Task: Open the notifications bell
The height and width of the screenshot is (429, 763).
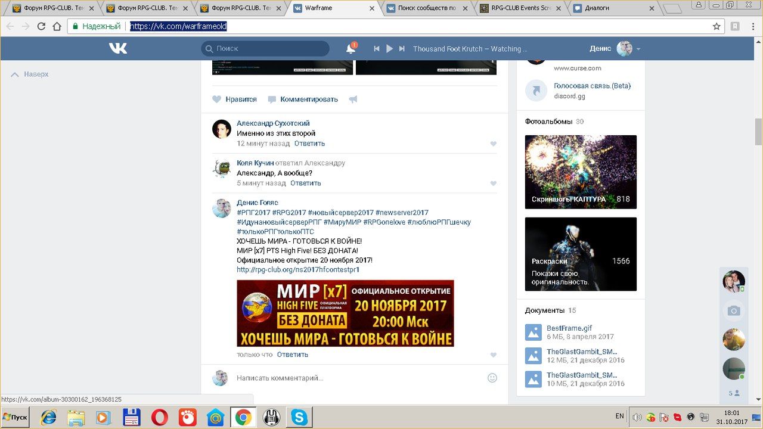Action: pos(351,49)
